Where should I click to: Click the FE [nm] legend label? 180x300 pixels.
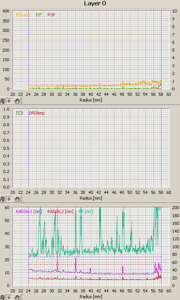click(86, 211)
